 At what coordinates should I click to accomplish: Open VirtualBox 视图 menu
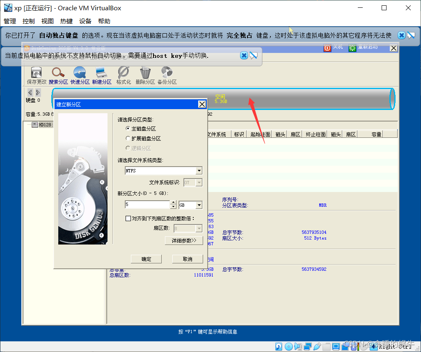48,21
